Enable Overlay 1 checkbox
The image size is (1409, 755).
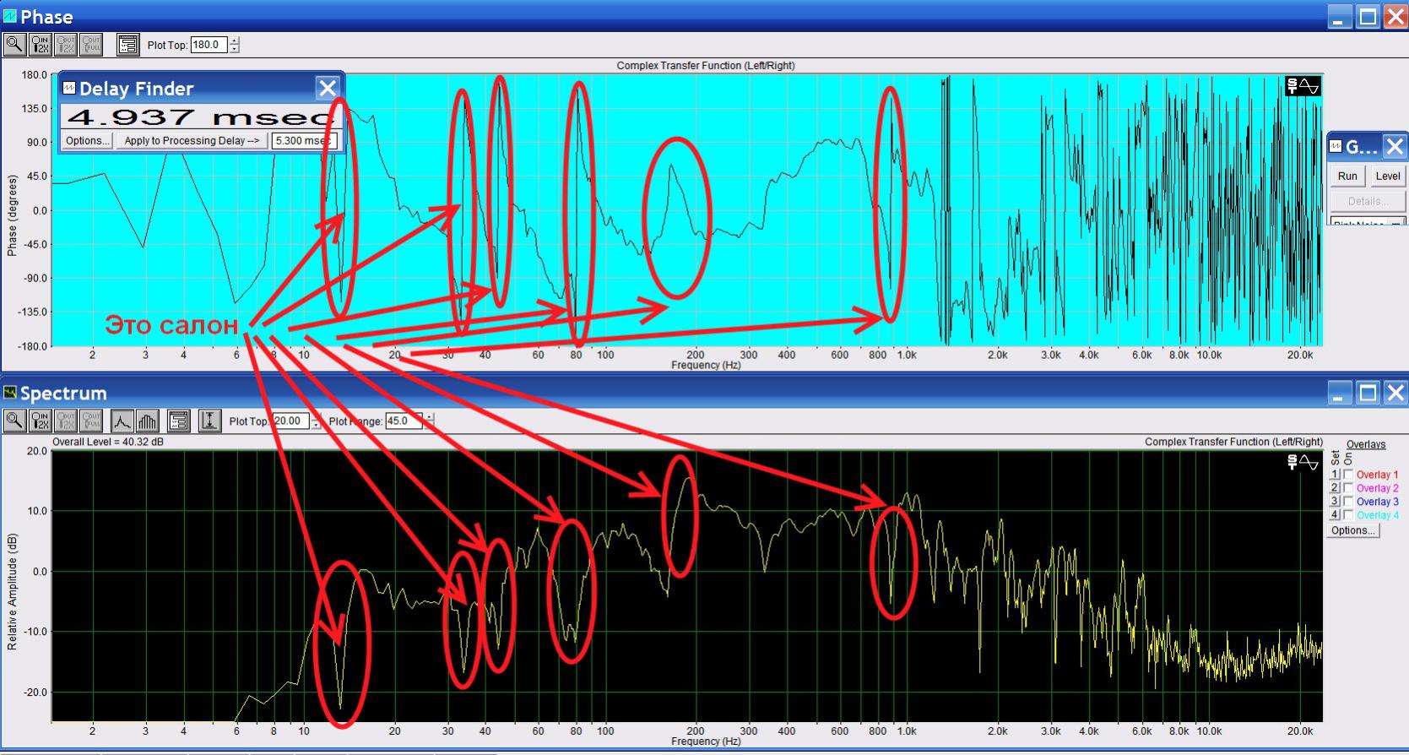click(x=1348, y=475)
